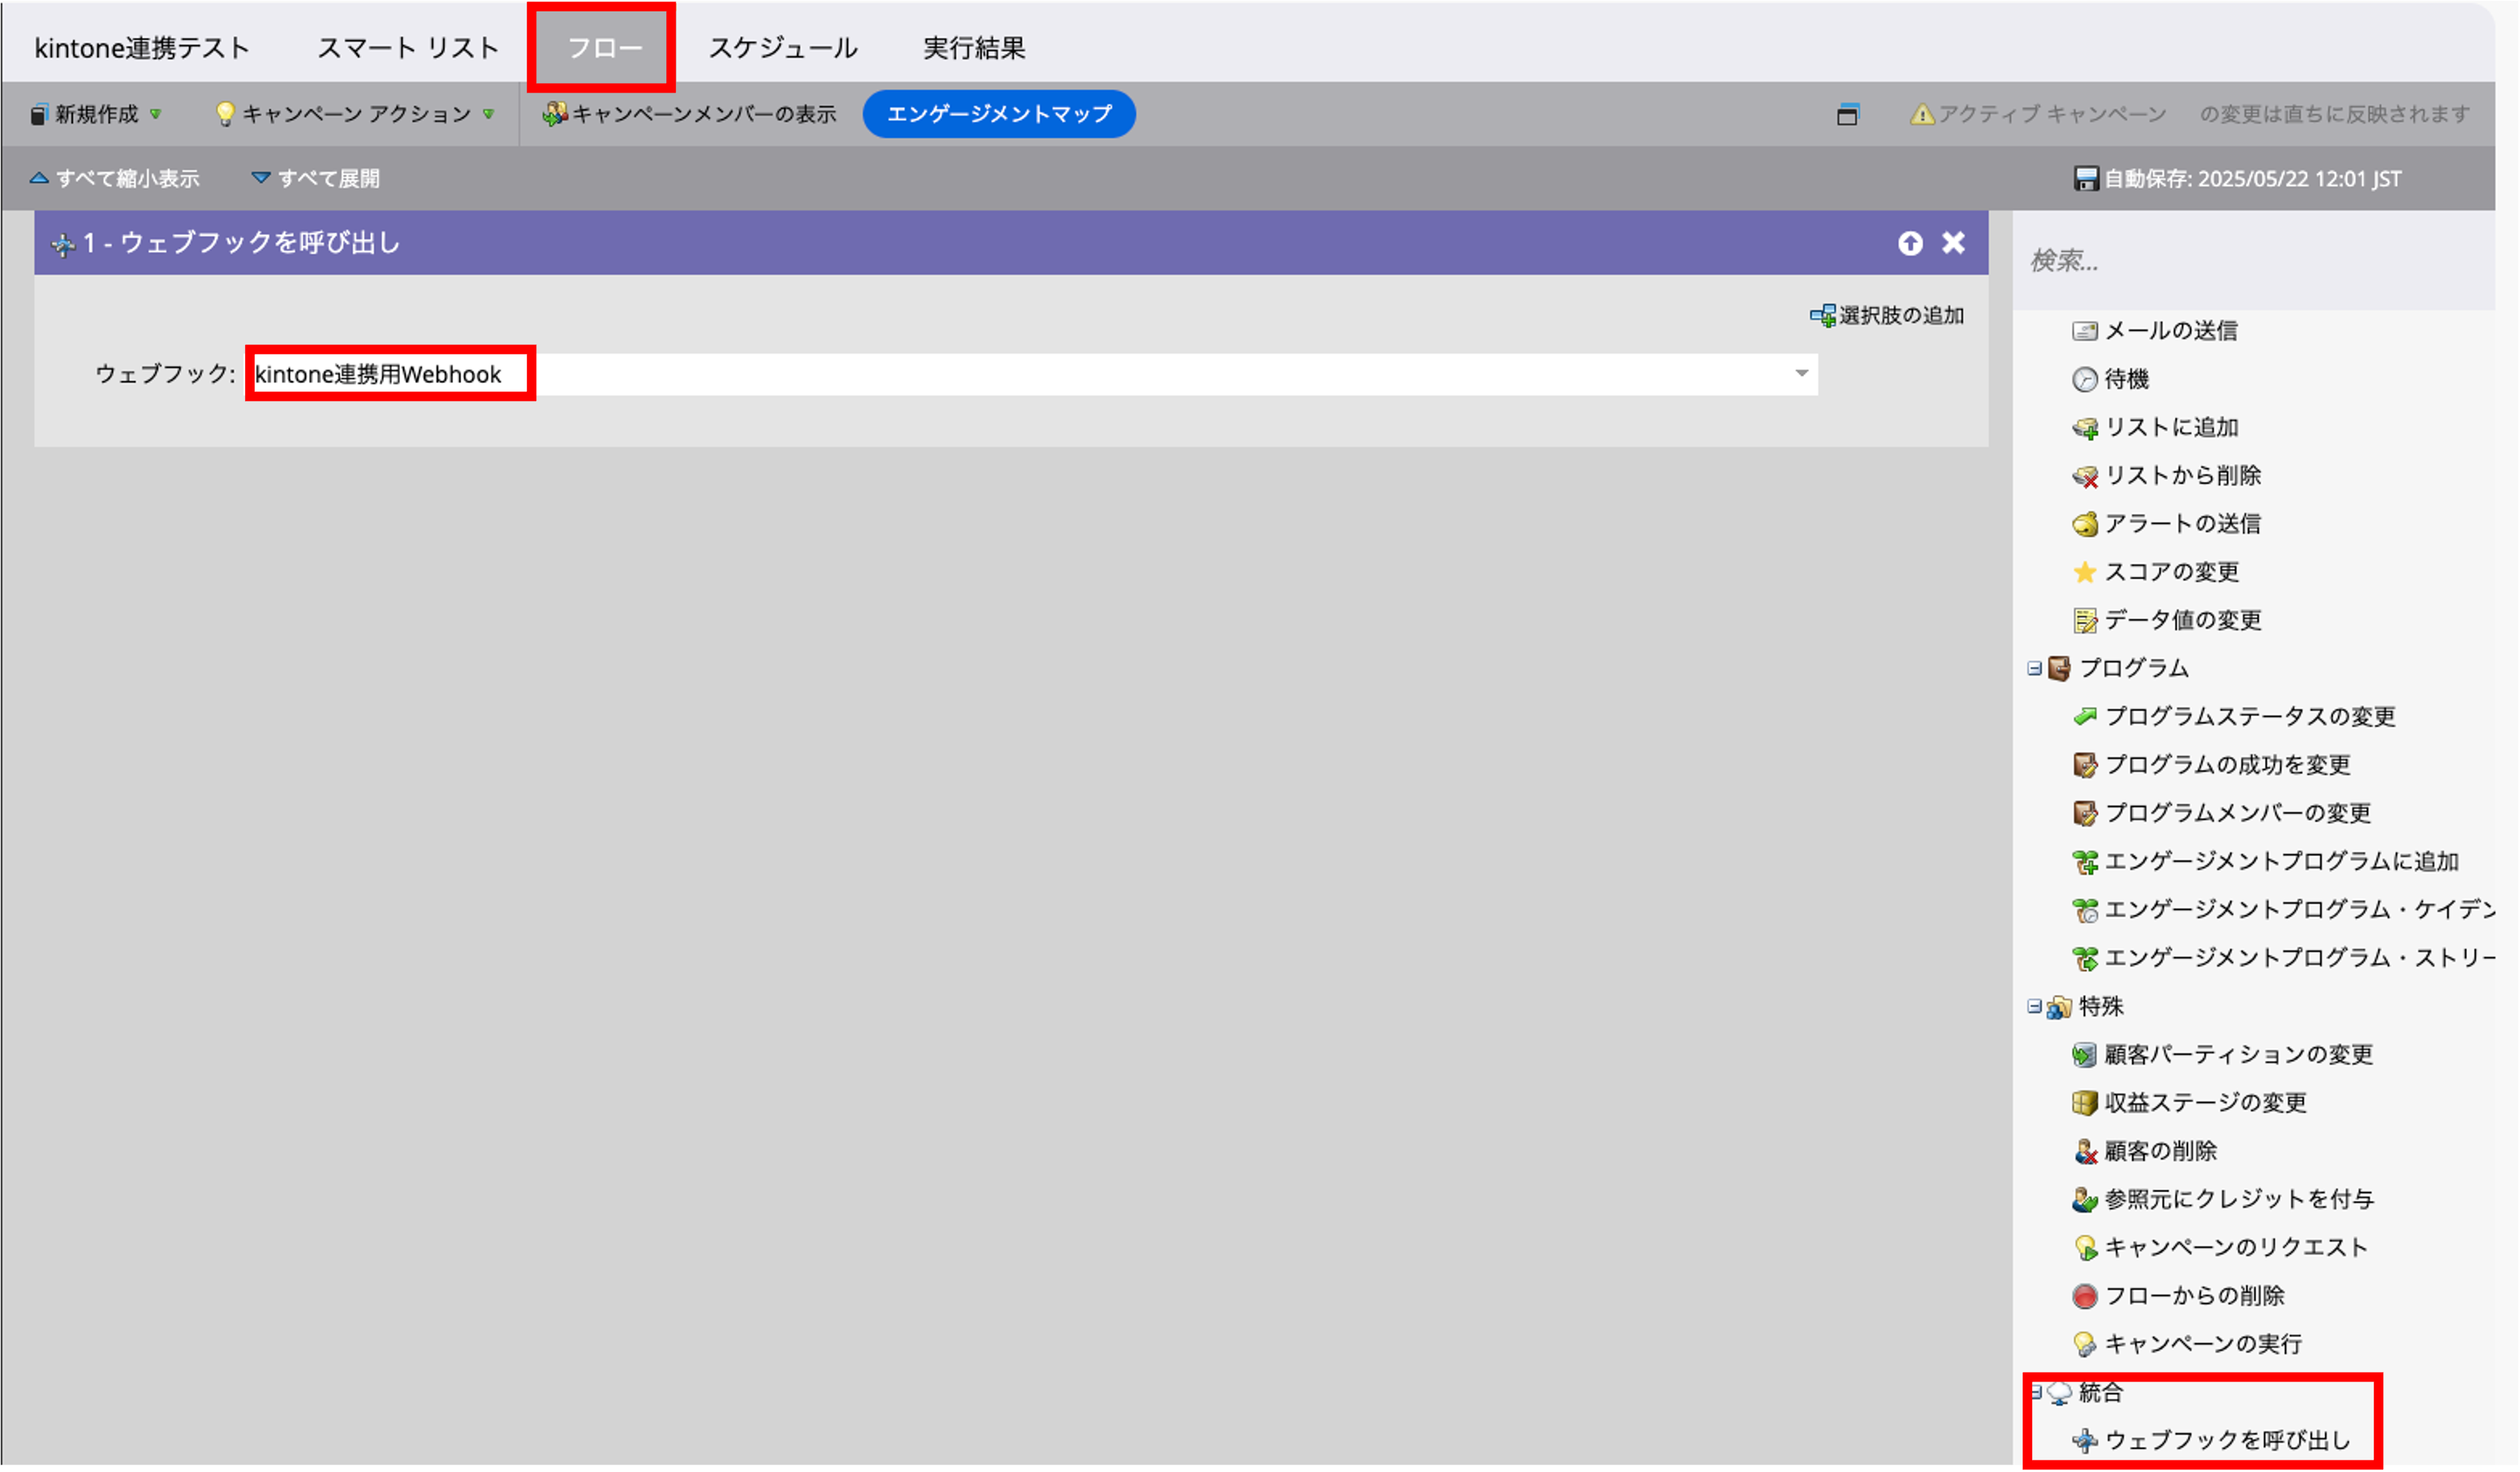Image resolution: width=2520 pixels, height=1472 pixels.
Task: Delete step 1 with the X icon
Action: pyautogui.click(x=1953, y=243)
